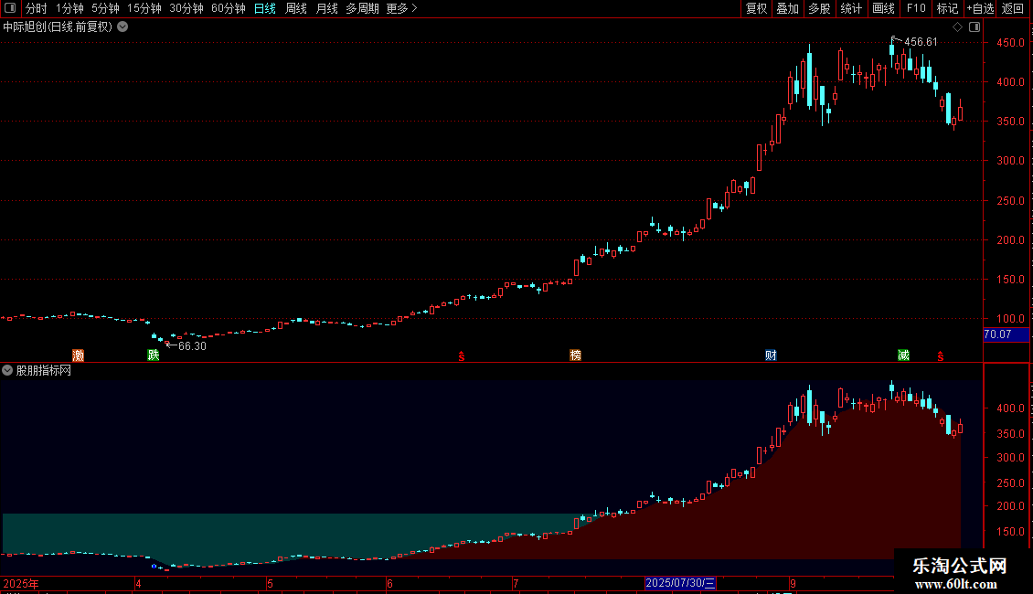Open the 减 event marker
Image resolution: width=1033 pixels, height=594 pixels.
pos(903,355)
